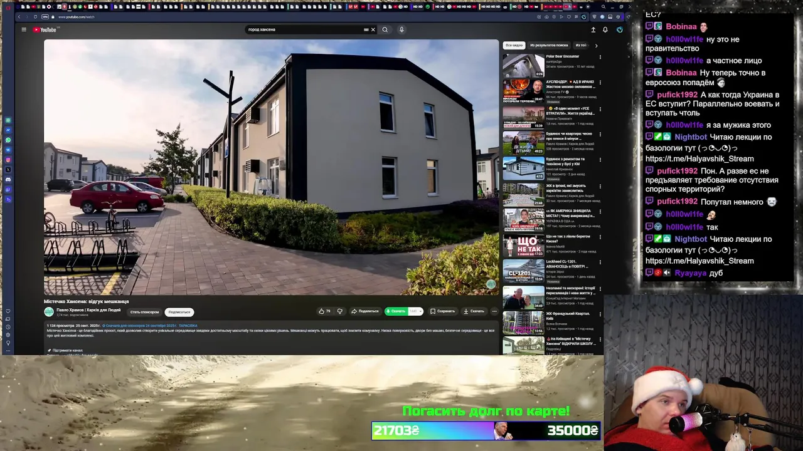Image resolution: width=803 pixels, height=451 pixels.
Task: Open options menu for Polar Bear Encounter
Action: [x=600, y=57]
